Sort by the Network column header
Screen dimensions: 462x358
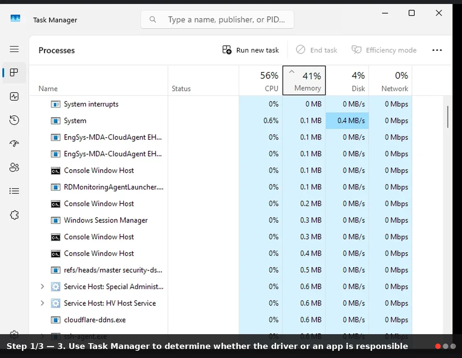point(391,81)
